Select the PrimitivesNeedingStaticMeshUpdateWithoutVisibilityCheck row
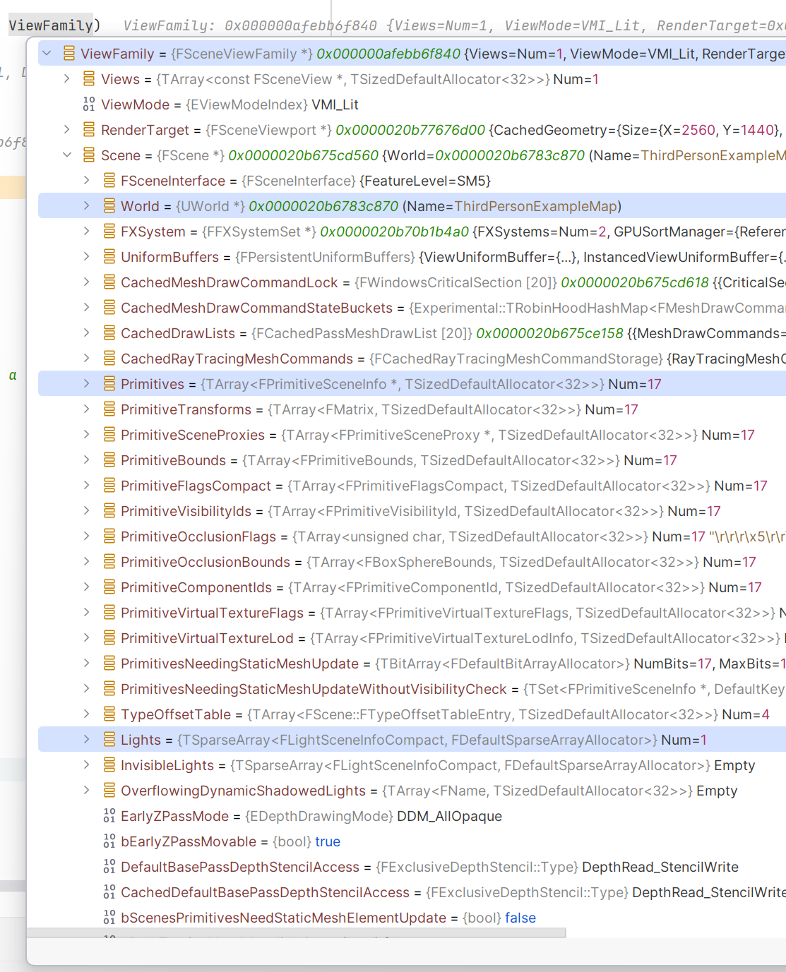 point(412,689)
